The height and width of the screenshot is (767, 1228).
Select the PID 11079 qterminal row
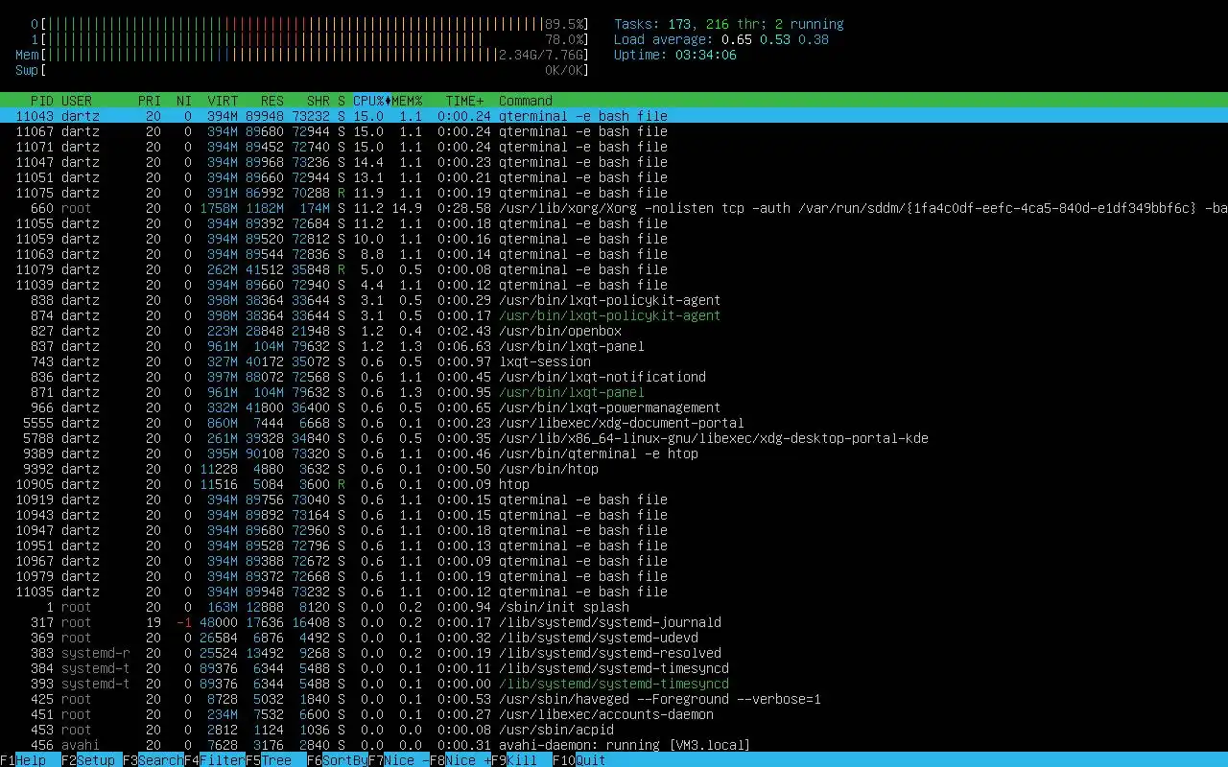click(614, 269)
